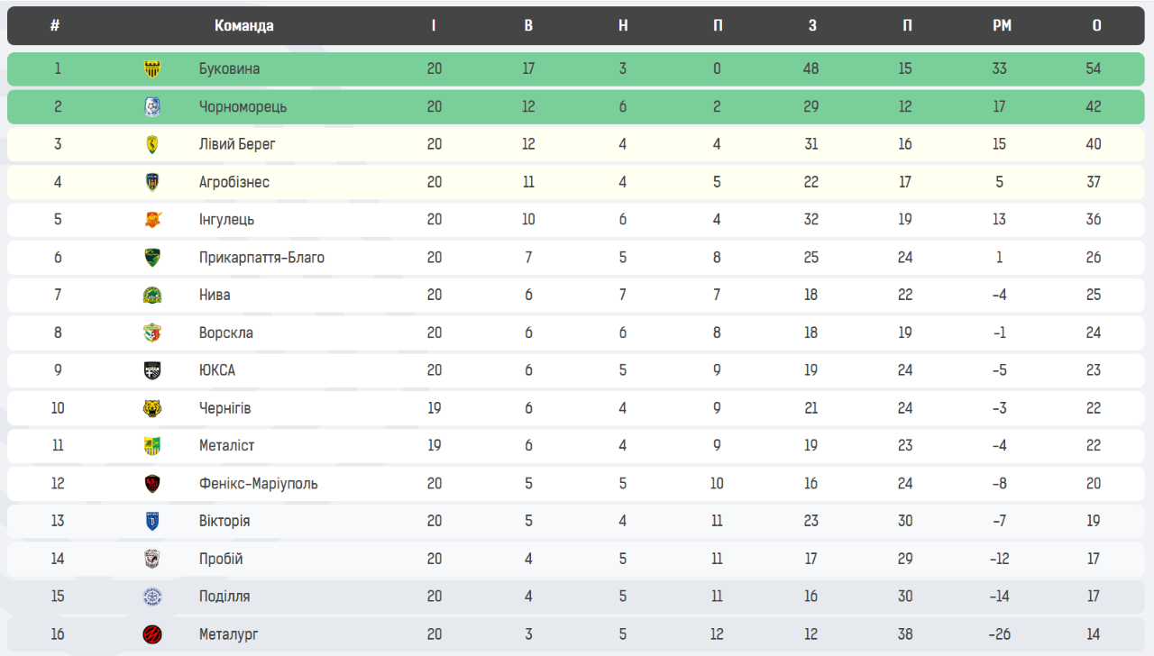Viewport: 1154px width, 656px height.
Task: Click the # rank column header
Action: pyautogui.click(x=55, y=26)
